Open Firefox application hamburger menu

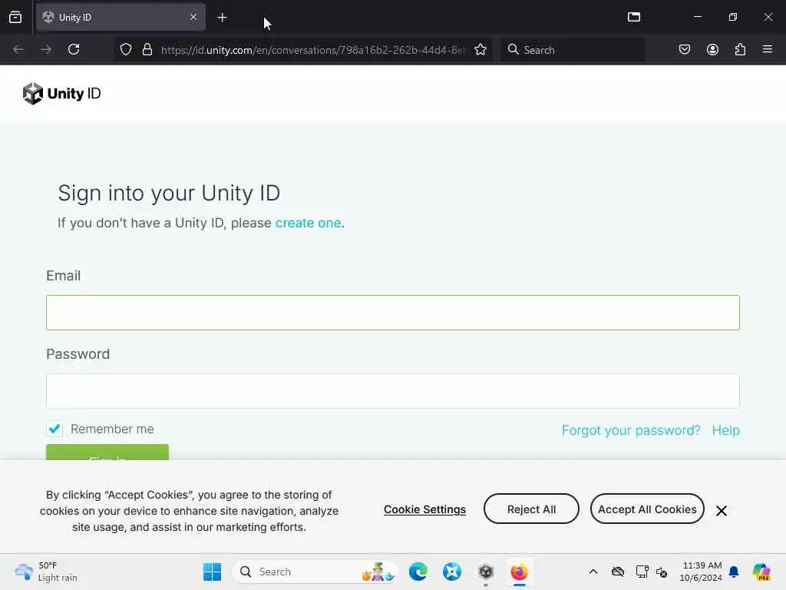(x=768, y=49)
